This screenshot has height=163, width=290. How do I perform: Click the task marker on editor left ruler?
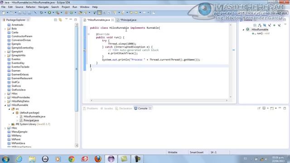pos(85,50)
